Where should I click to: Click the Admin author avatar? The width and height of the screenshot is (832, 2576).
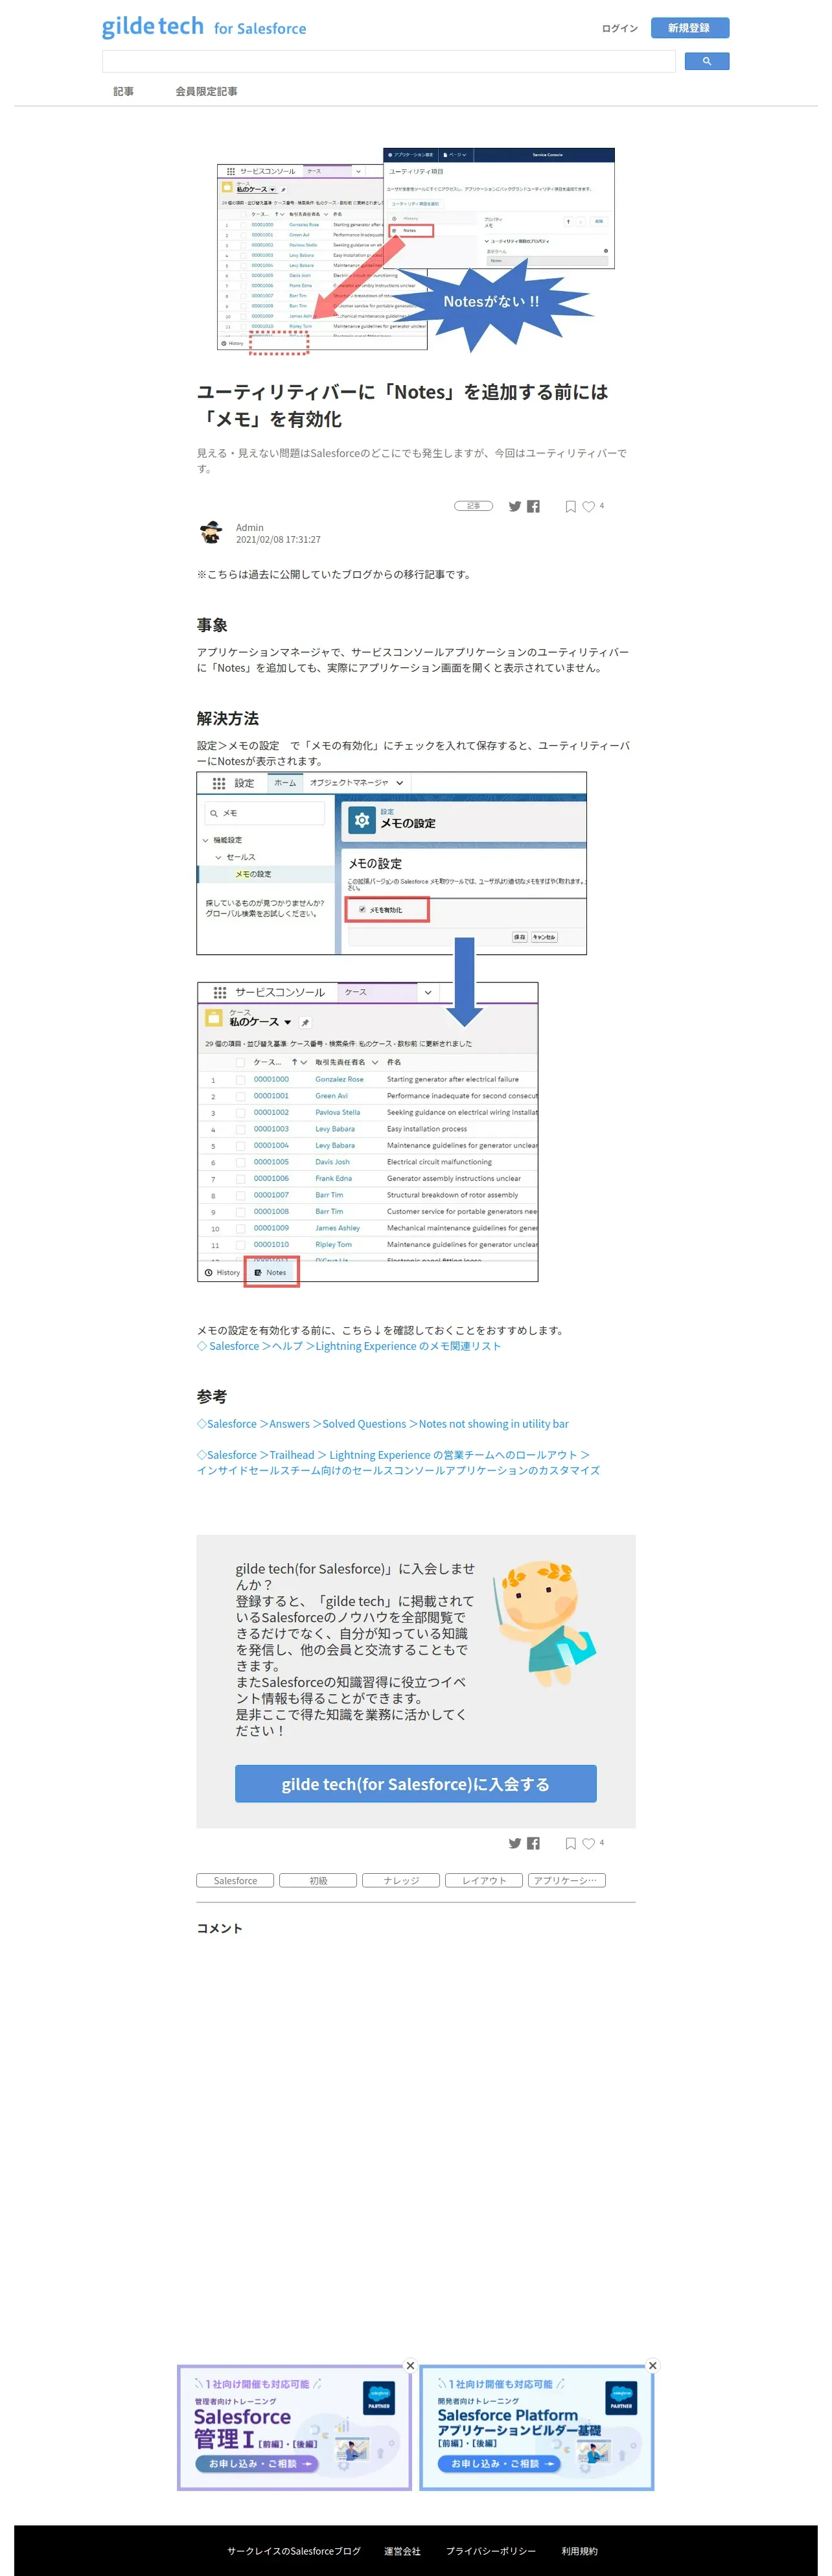tap(212, 533)
